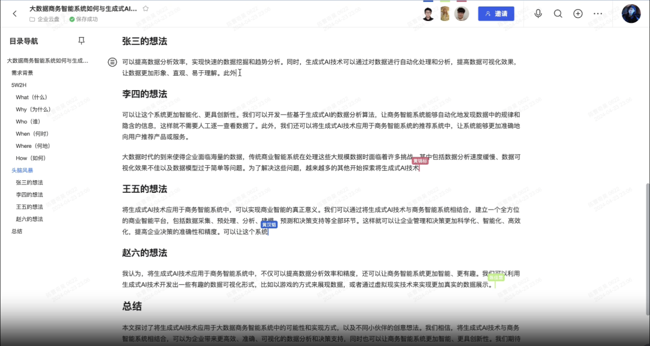Pin the 目录导航 navigation panel
This screenshot has width=650, height=346.
[82, 41]
